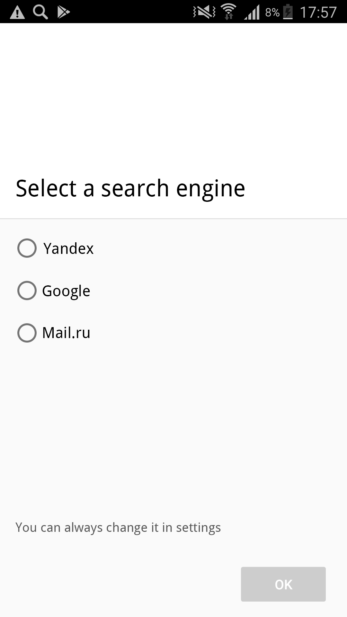Tap the Google label text

(x=66, y=291)
